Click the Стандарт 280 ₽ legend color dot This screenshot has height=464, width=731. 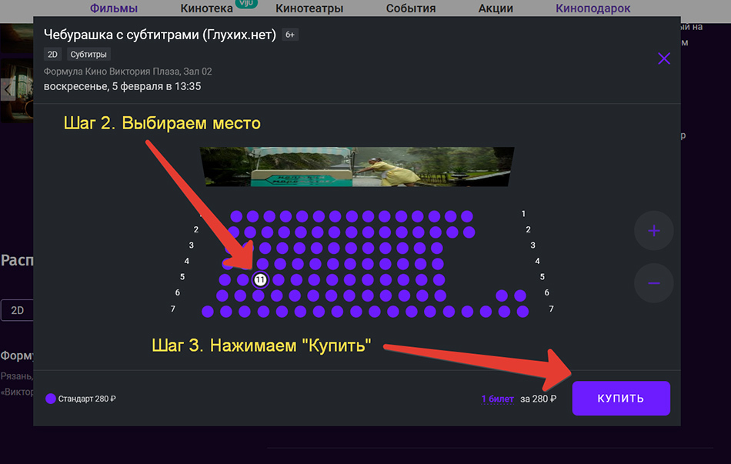click(x=50, y=399)
